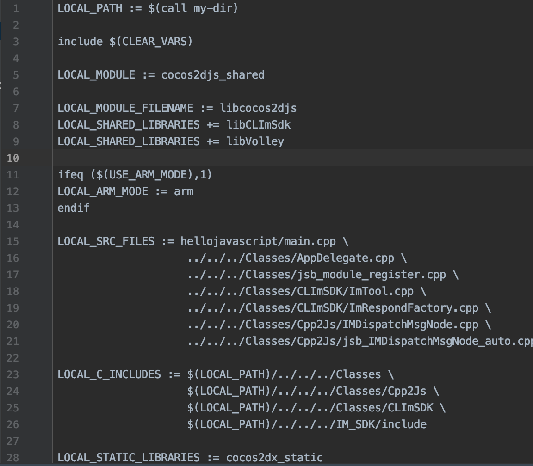Click line number 10 in gutter
The width and height of the screenshot is (533, 466).
click(13, 158)
